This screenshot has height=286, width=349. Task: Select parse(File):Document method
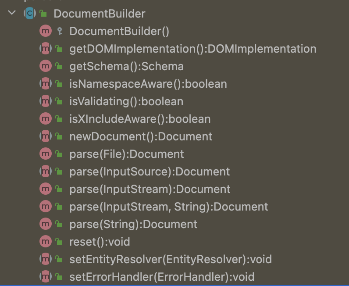click(x=127, y=154)
